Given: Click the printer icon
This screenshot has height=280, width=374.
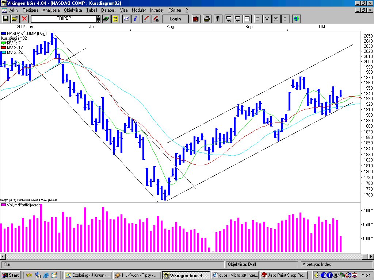Looking at the screenshot, I should (x=207, y=19).
